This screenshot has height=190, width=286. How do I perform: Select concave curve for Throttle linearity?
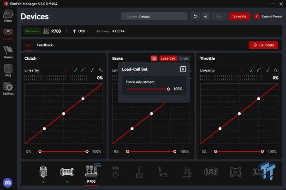(x=250, y=70)
